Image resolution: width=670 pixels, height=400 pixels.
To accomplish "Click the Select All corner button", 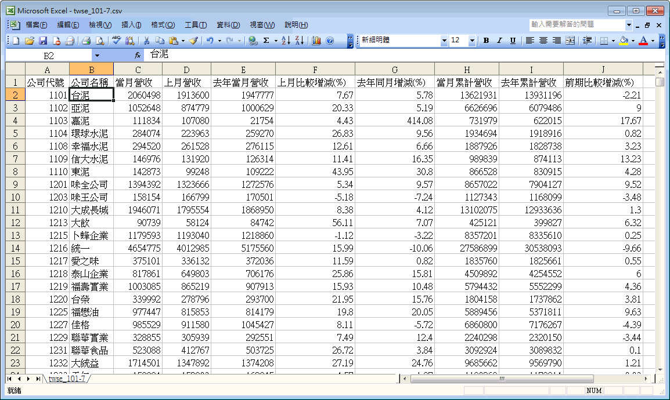I will 15,69.
